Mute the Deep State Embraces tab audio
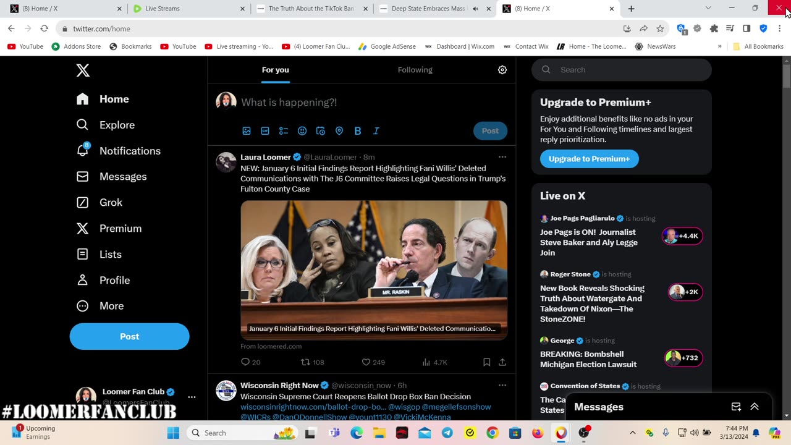 (475, 9)
